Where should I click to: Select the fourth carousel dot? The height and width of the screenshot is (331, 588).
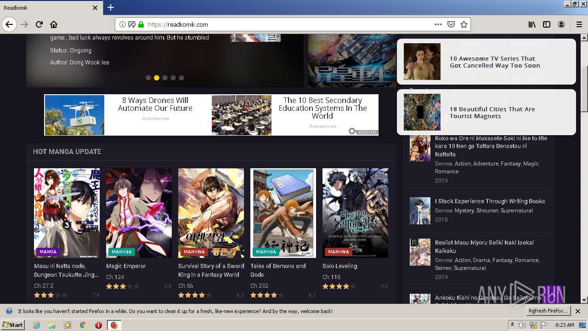click(173, 78)
